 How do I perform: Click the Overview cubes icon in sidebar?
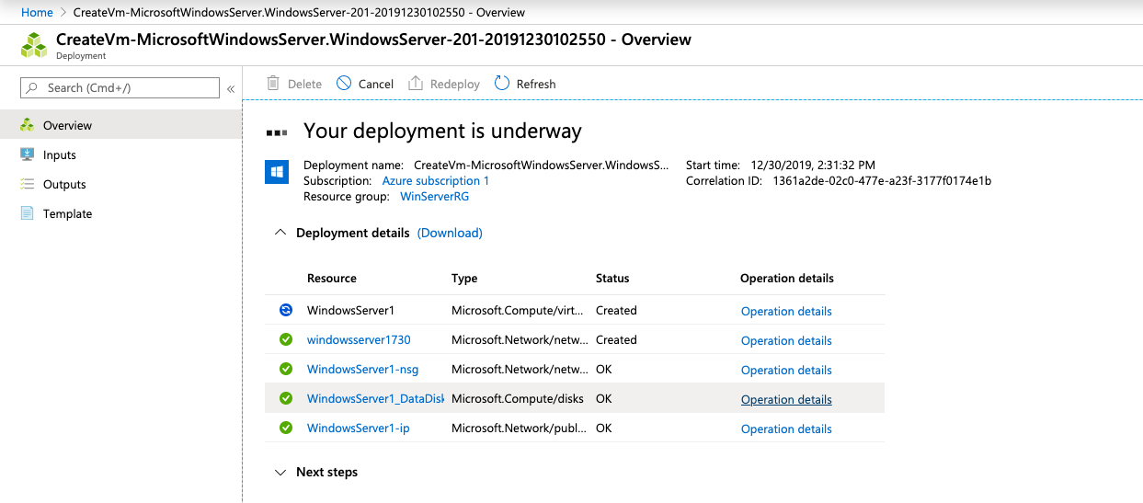28,125
